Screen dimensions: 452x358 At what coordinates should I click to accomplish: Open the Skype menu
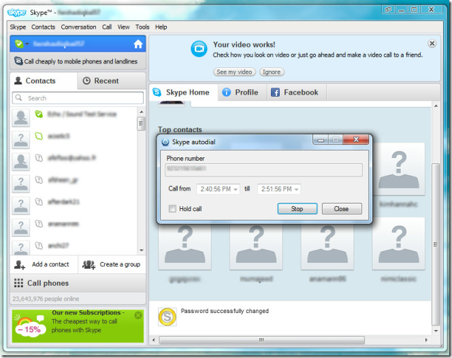pyautogui.click(x=18, y=27)
